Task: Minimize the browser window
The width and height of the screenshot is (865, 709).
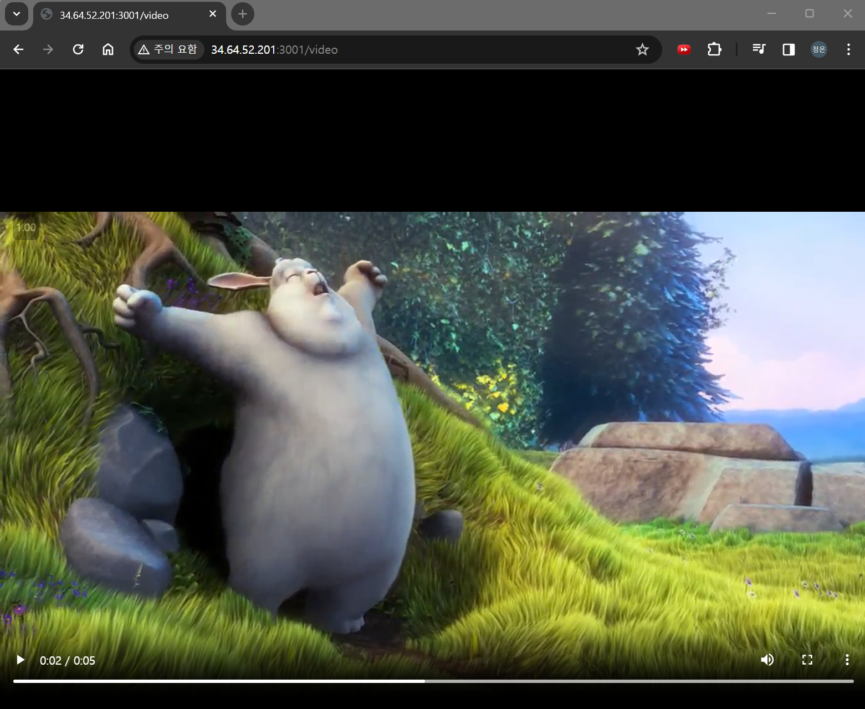Action: (771, 13)
